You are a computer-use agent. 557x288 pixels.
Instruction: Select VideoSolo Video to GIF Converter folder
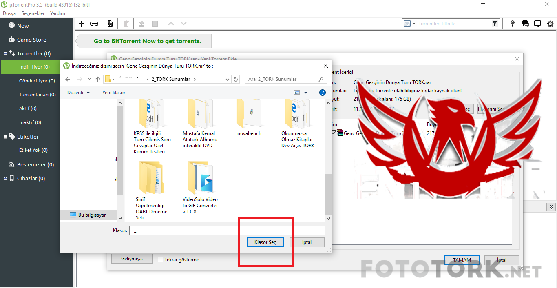tap(200, 188)
